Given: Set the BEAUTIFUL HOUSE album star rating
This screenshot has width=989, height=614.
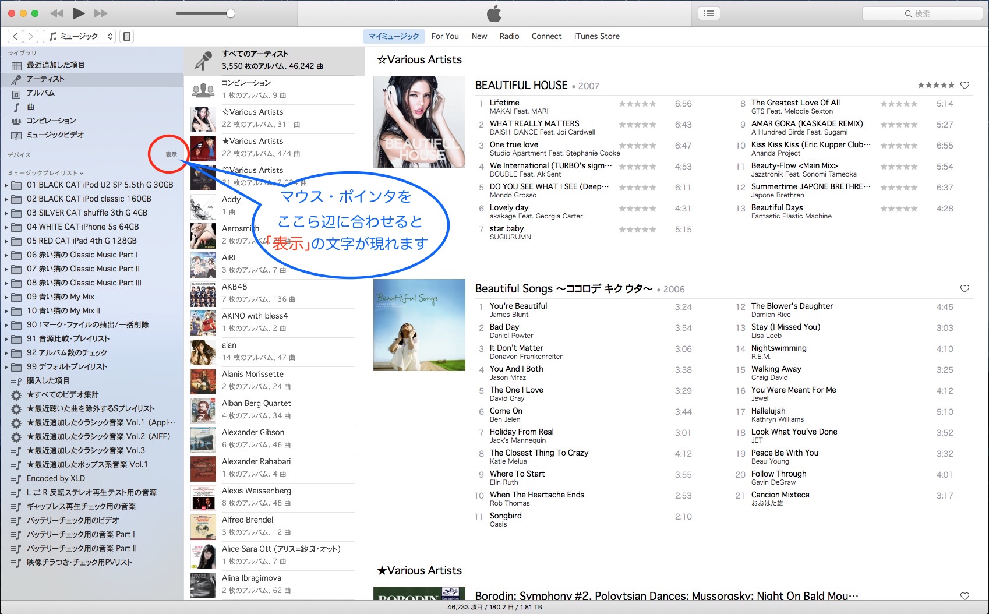Looking at the screenshot, I should coord(936,85).
